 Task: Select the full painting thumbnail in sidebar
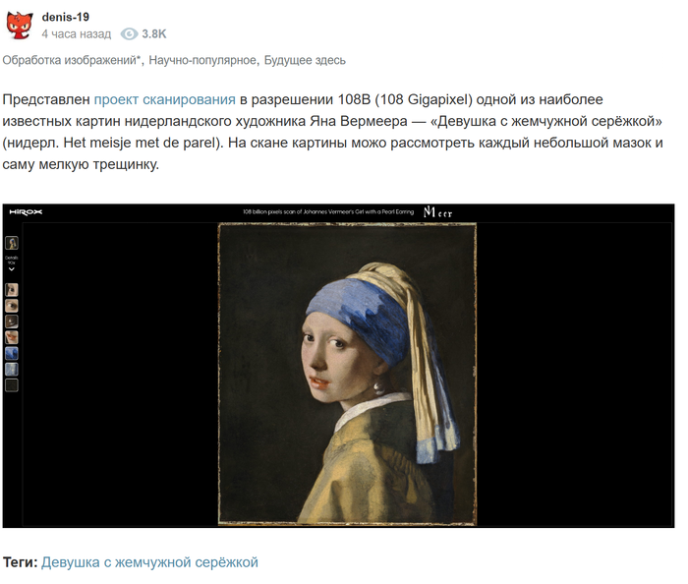point(12,243)
